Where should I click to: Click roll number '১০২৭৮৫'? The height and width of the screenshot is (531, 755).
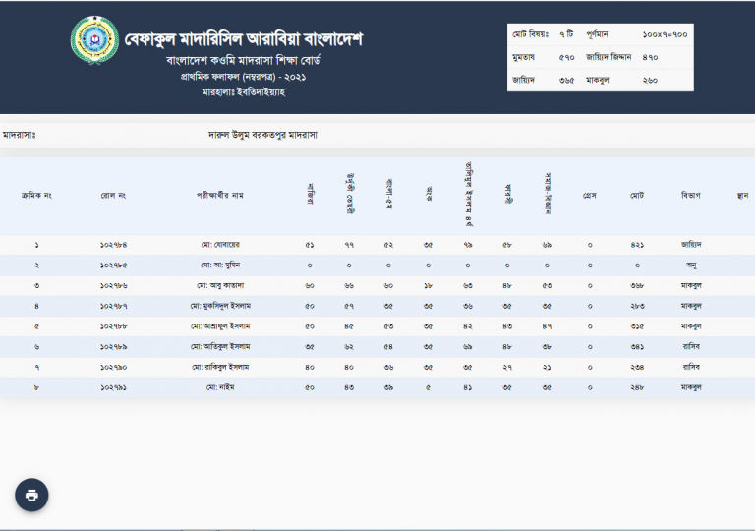pyautogui.click(x=114, y=265)
